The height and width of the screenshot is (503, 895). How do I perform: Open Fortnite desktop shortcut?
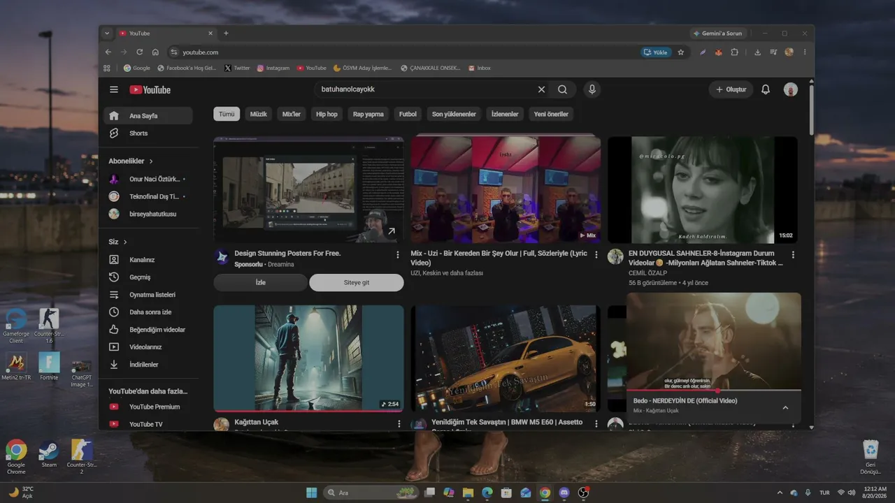49,366
